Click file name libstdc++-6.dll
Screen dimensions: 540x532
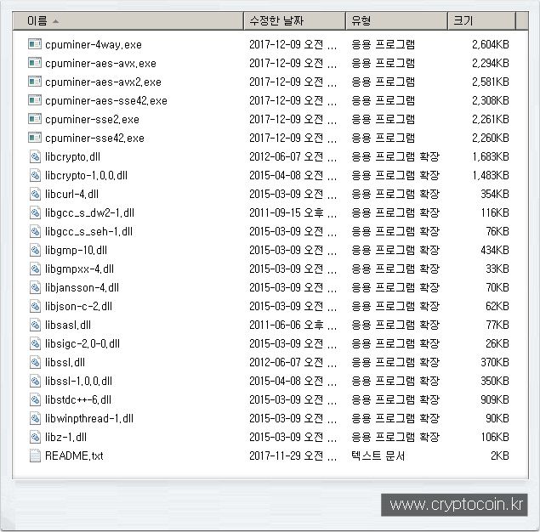pyautogui.click(x=78, y=400)
